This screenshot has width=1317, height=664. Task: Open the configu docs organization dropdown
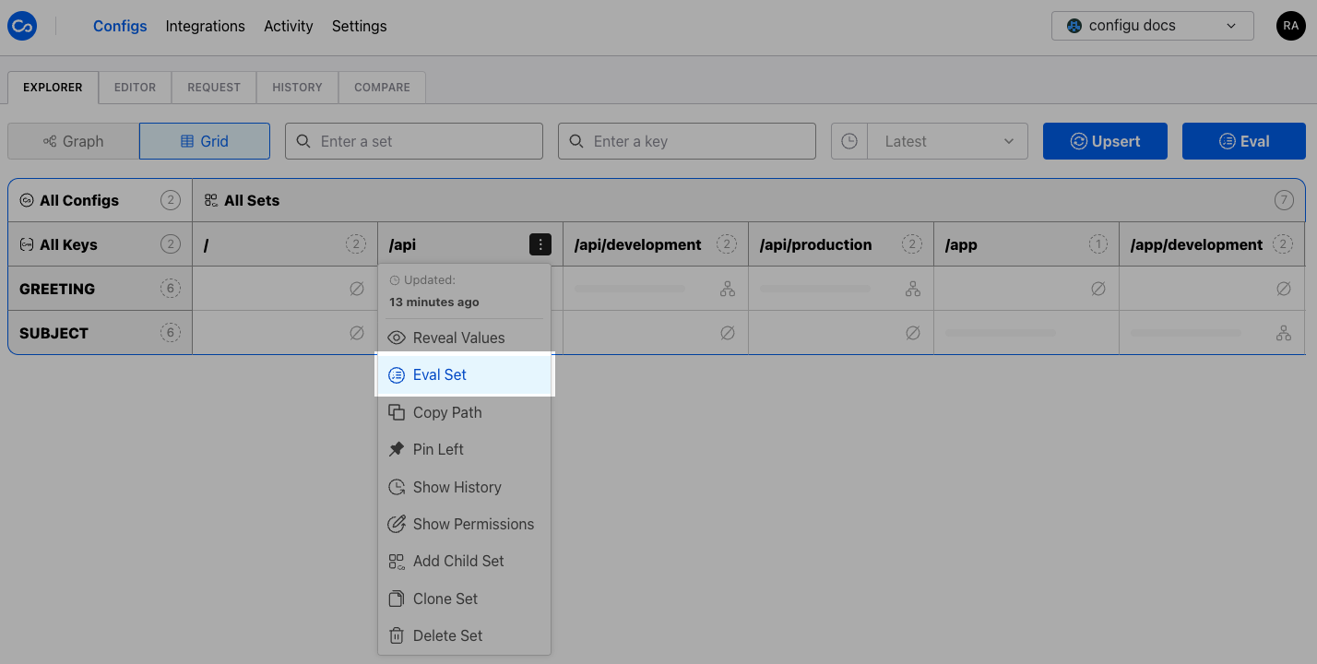point(1152,26)
